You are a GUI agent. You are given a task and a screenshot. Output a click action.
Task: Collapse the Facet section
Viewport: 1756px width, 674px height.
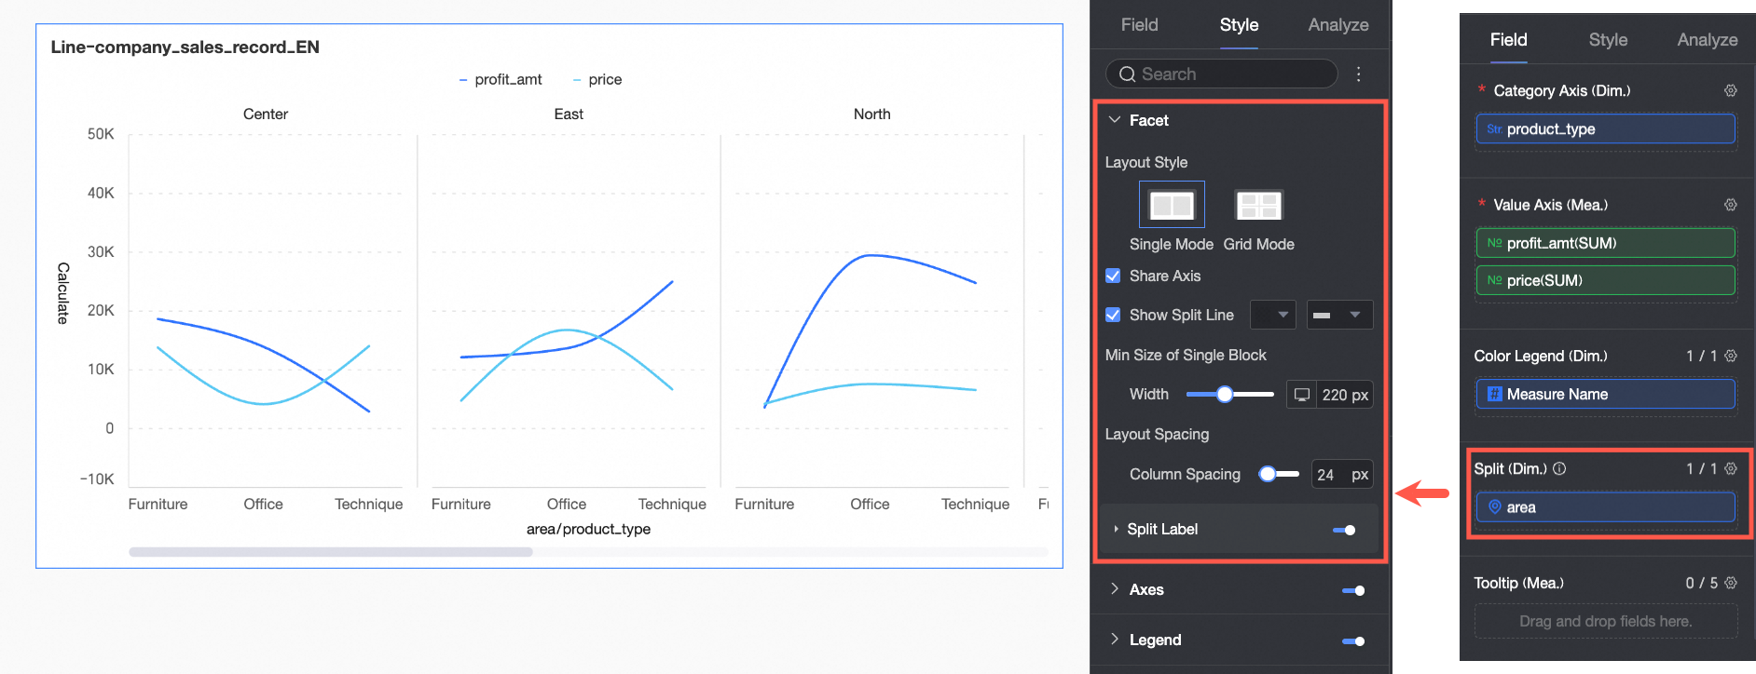pos(1115,120)
